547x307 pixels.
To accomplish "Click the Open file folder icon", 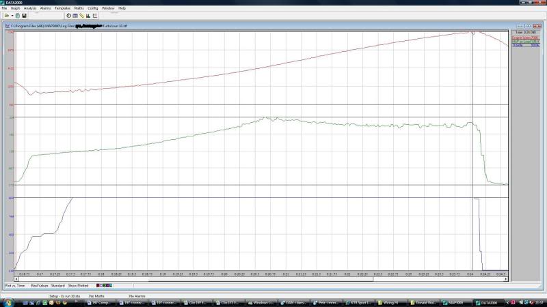I will click(5, 15).
